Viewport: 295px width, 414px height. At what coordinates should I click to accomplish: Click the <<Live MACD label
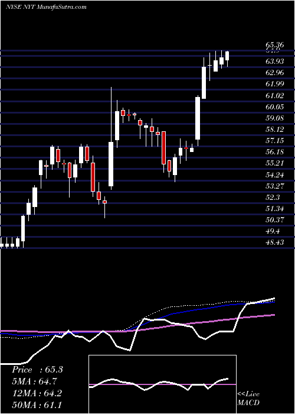(x=248, y=399)
